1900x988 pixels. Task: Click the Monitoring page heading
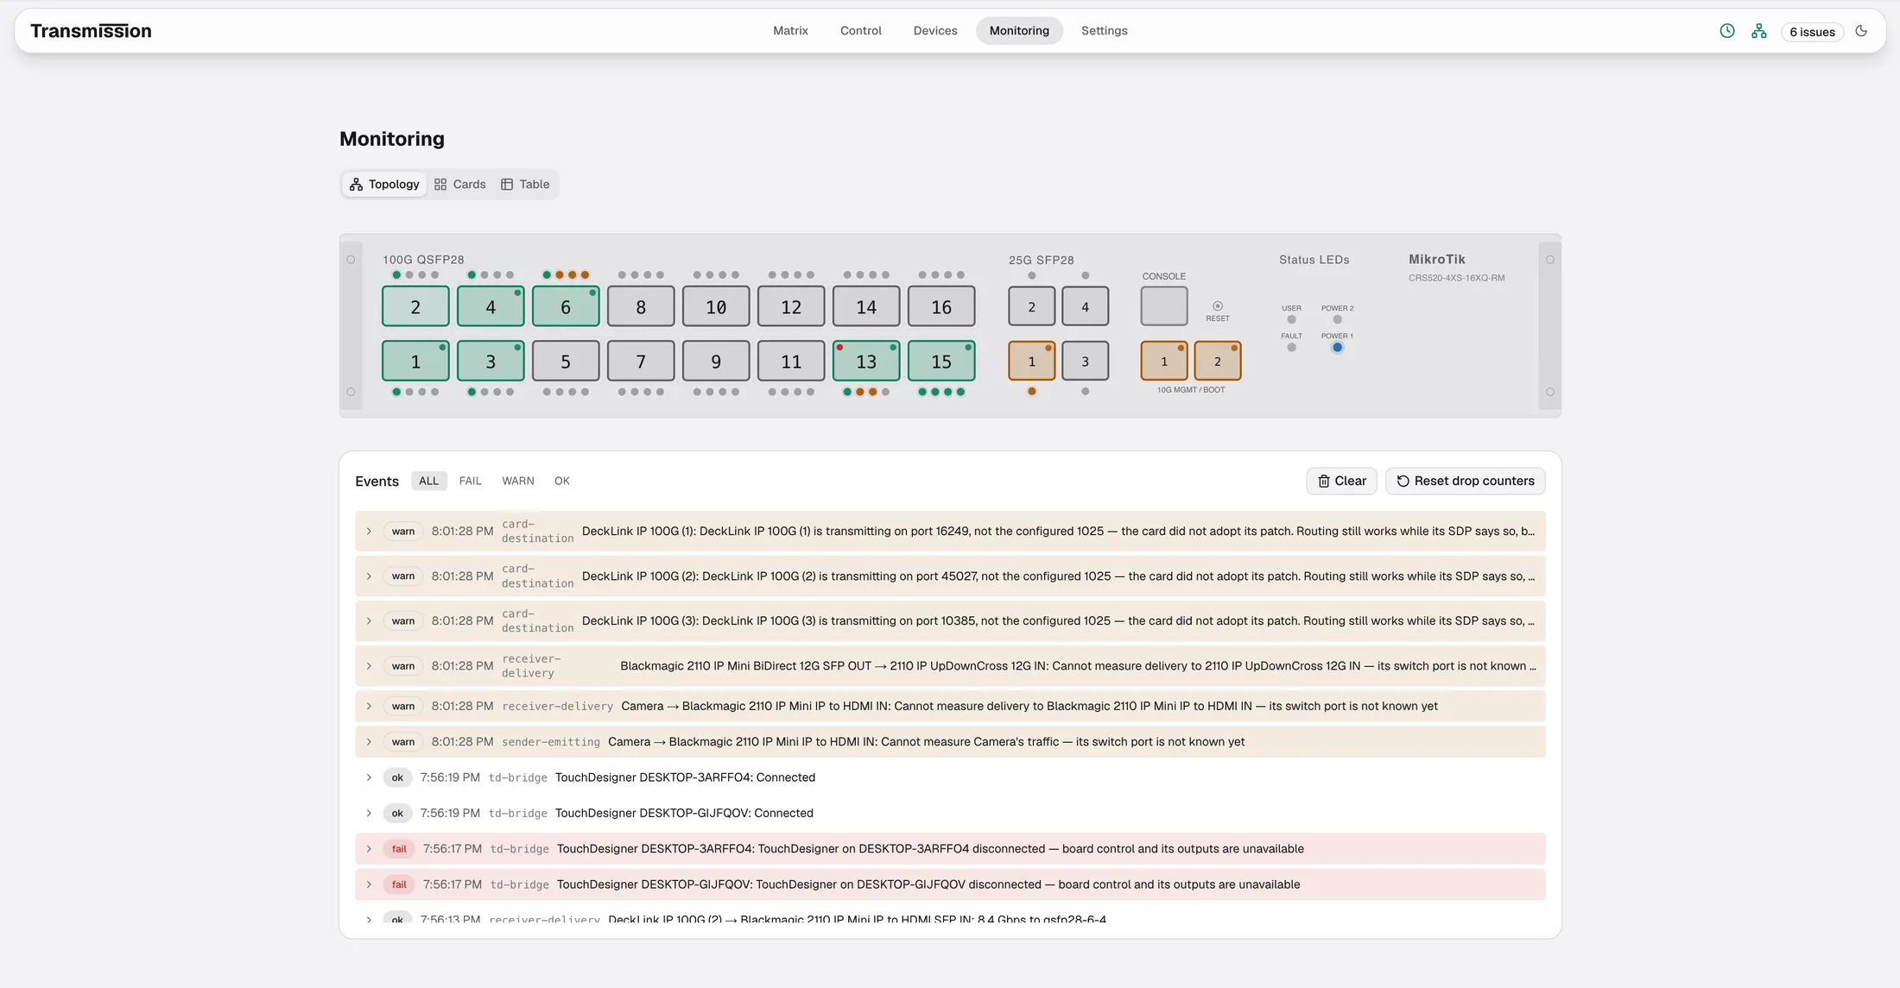(x=392, y=138)
